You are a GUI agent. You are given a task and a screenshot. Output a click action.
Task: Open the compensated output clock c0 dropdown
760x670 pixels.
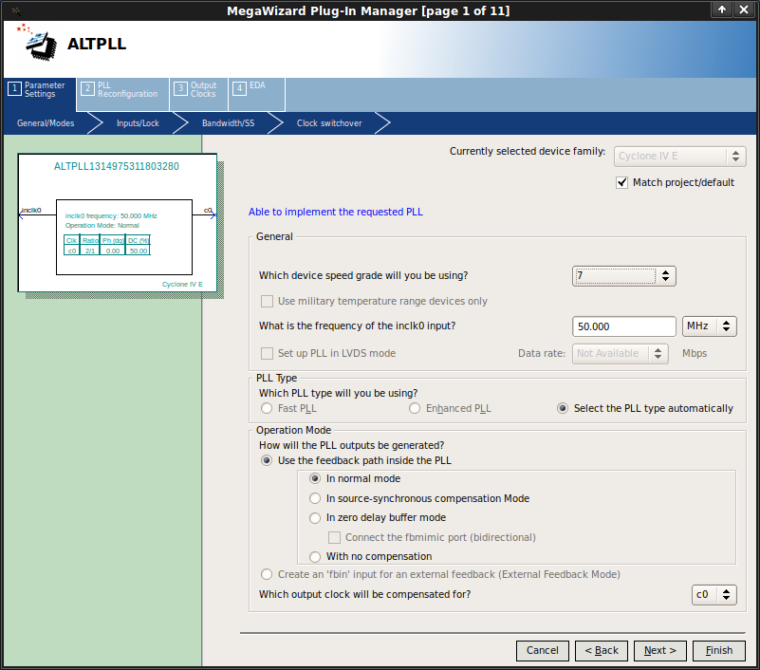(x=714, y=595)
